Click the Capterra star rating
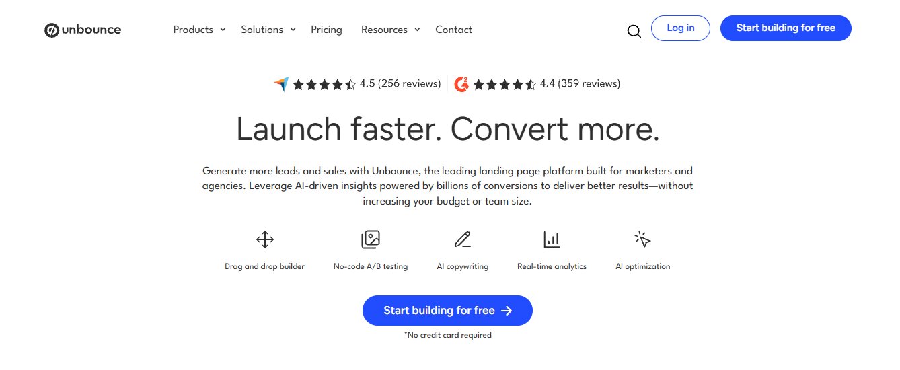The height and width of the screenshot is (370, 900). point(324,84)
